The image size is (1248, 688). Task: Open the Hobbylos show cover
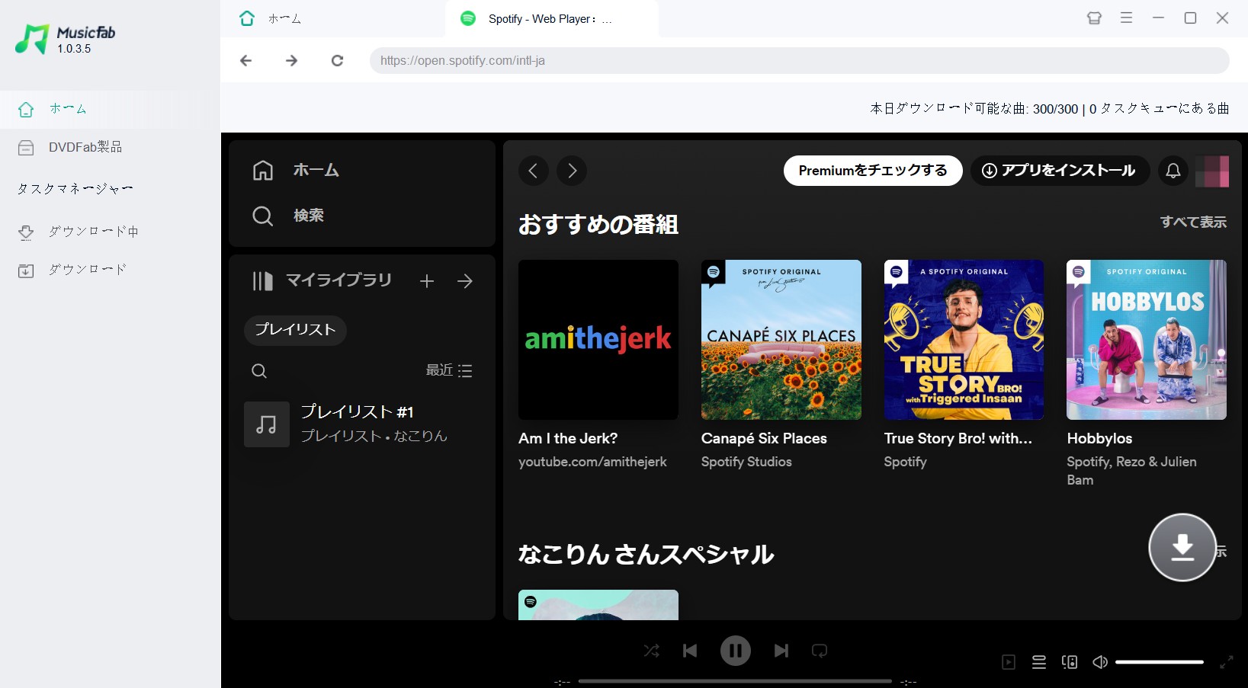[x=1147, y=340]
